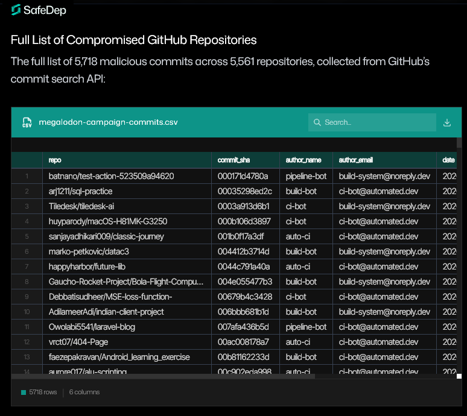Click commit sha 00035298ed2c
Screen dimensions: 467x416
click(x=245, y=191)
